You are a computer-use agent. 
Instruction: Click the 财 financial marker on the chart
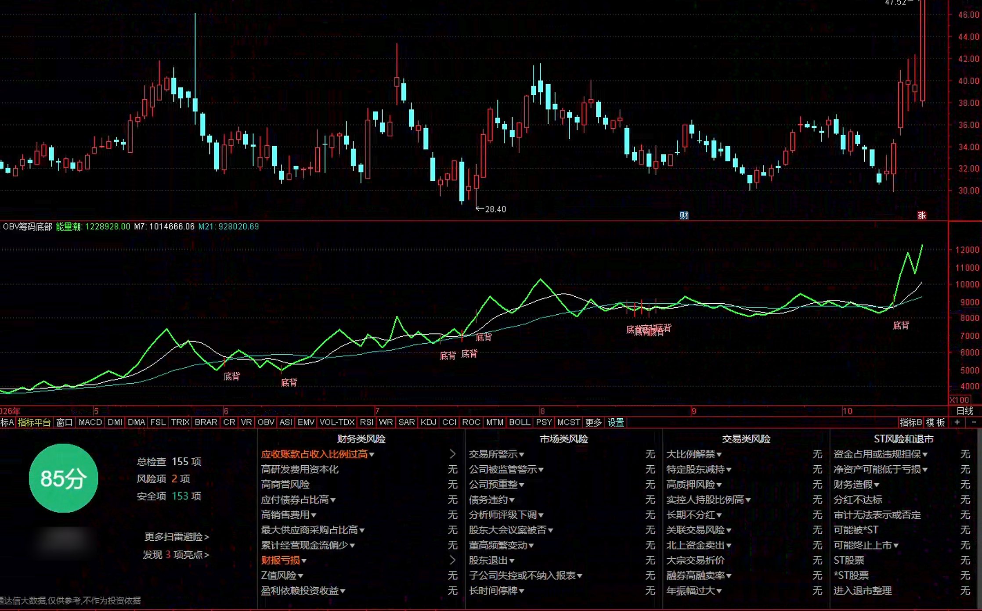684,215
